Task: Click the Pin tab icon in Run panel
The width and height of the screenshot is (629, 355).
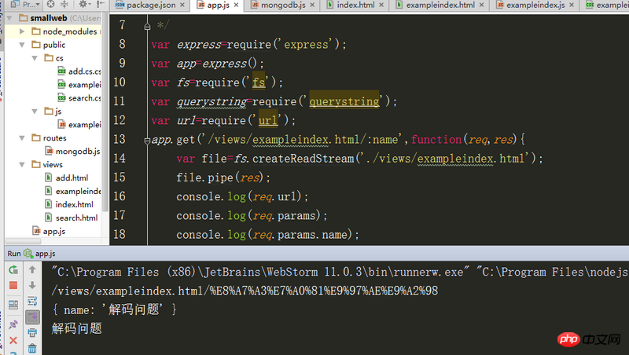Action: click(x=13, y=323)
